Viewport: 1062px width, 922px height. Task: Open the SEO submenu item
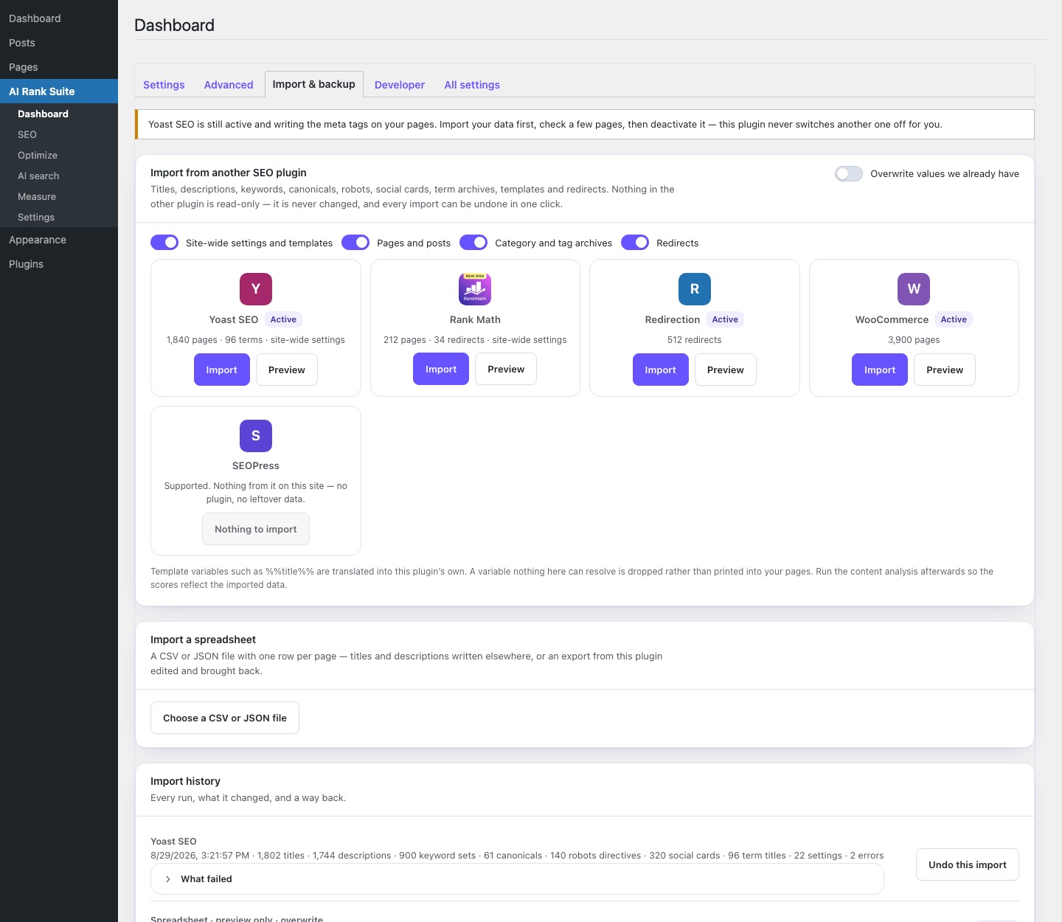pos(59,134)
